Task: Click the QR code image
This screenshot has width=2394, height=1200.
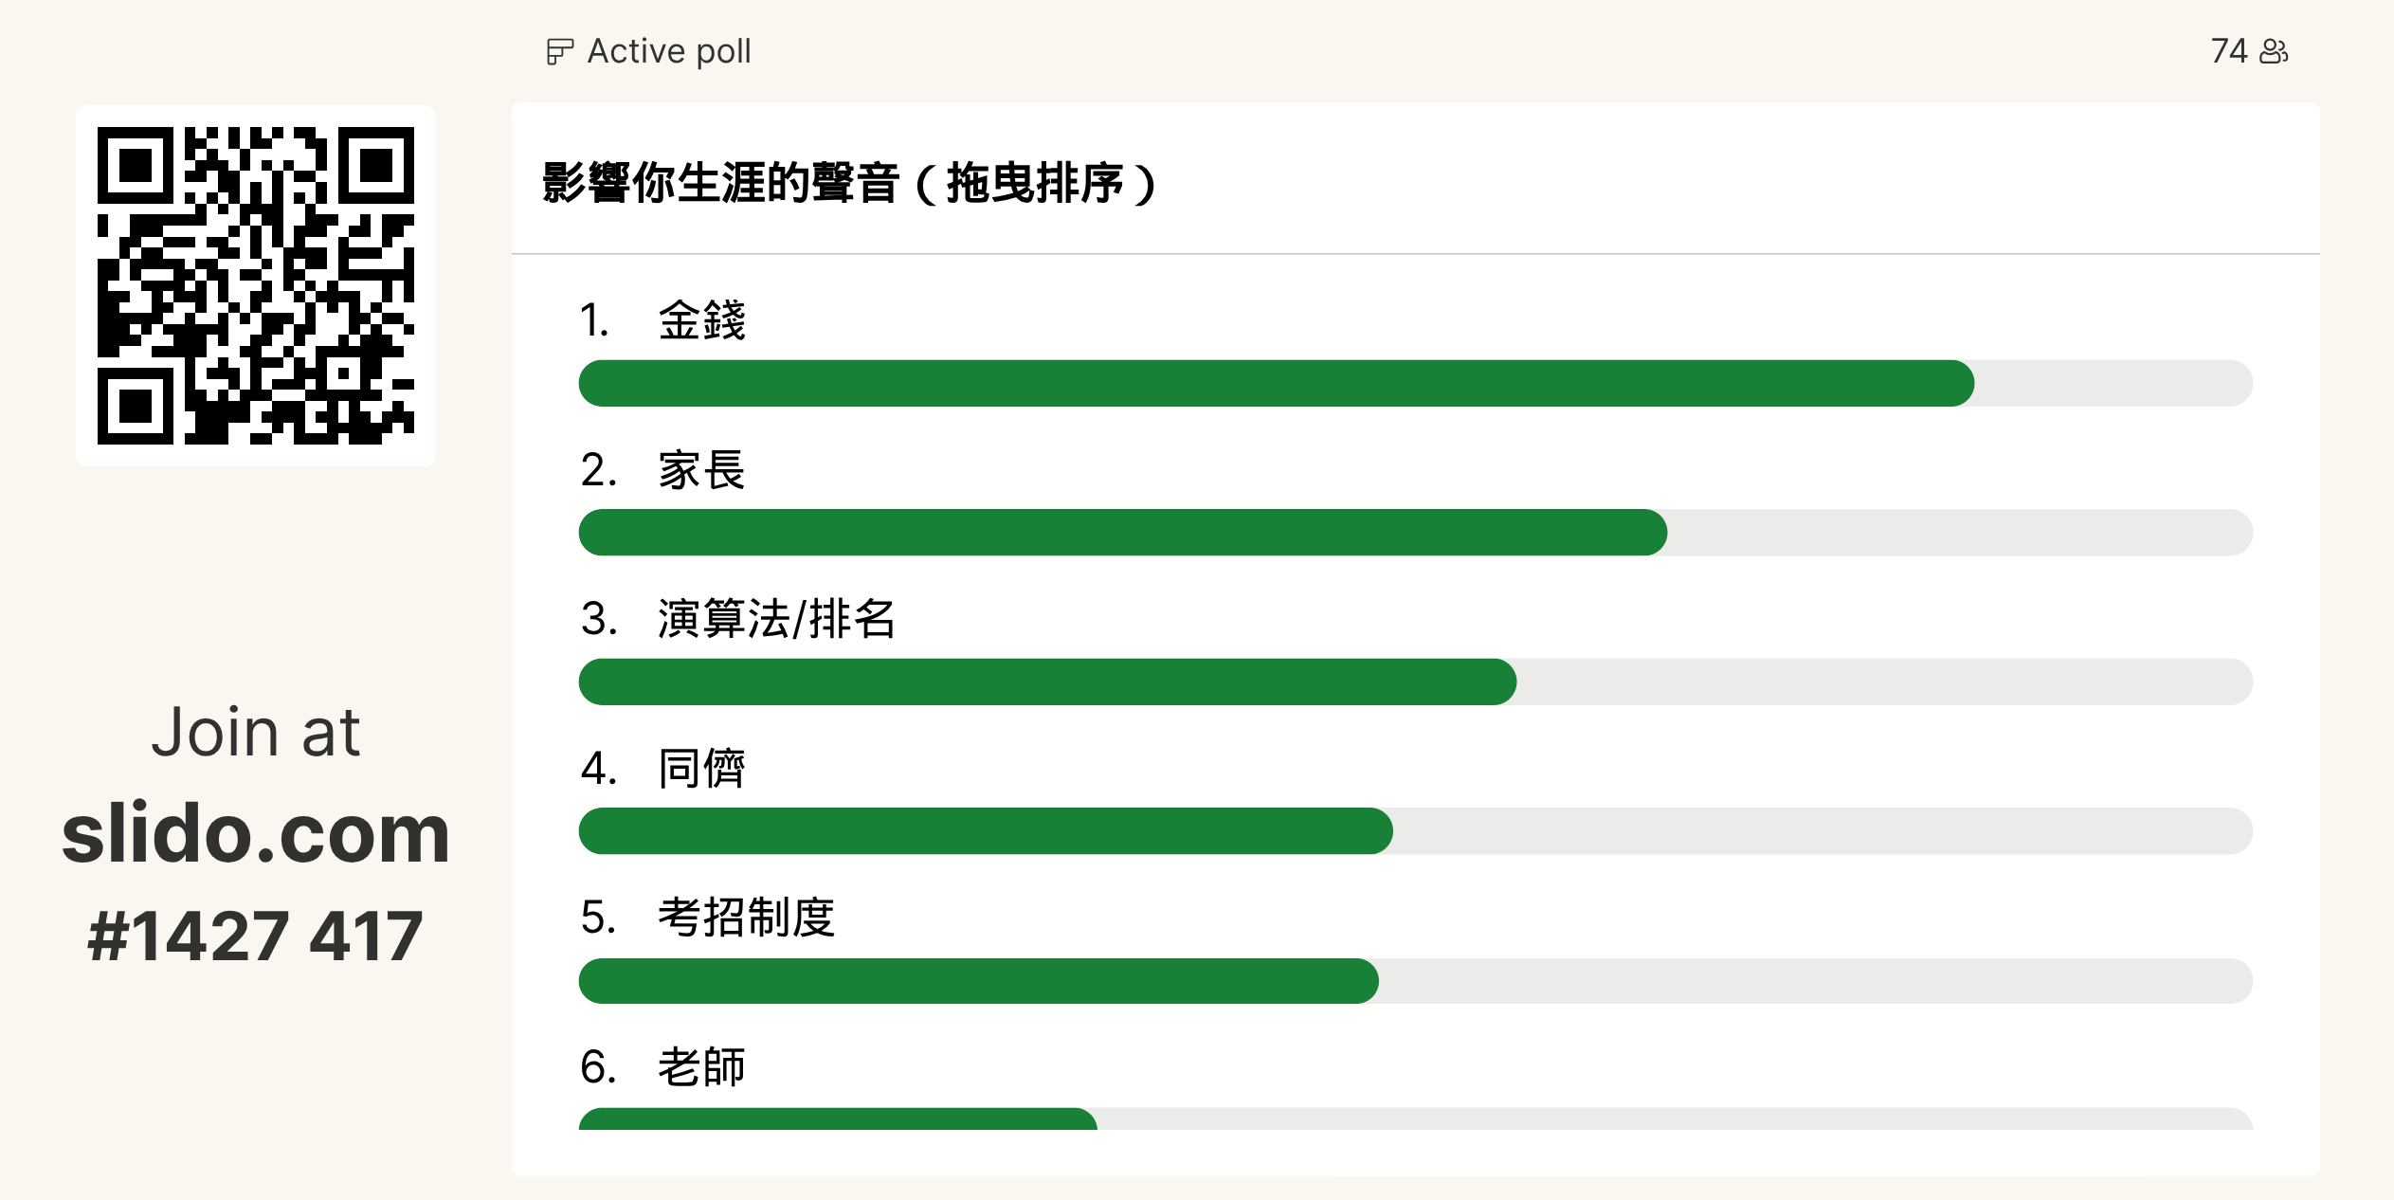Action: pos(256,285)
